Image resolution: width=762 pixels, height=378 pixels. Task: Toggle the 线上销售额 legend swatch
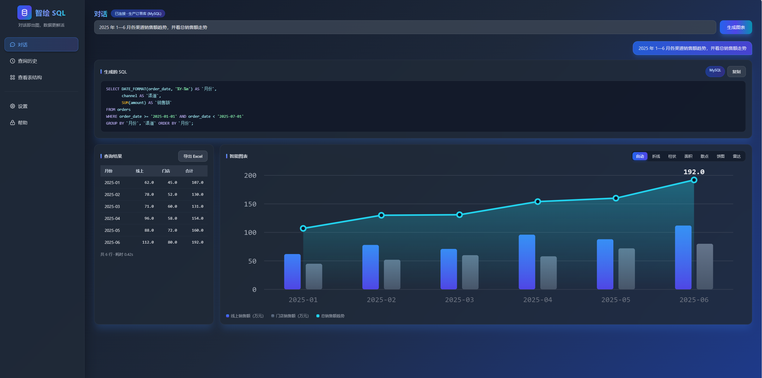(228, 316)
